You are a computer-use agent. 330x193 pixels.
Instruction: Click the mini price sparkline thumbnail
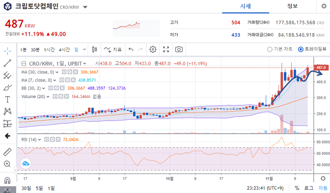[136, 28]
